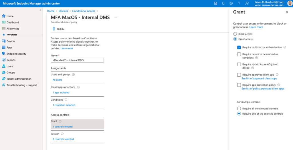
Task: Click info icon beside Conditions
Action: 66,100
